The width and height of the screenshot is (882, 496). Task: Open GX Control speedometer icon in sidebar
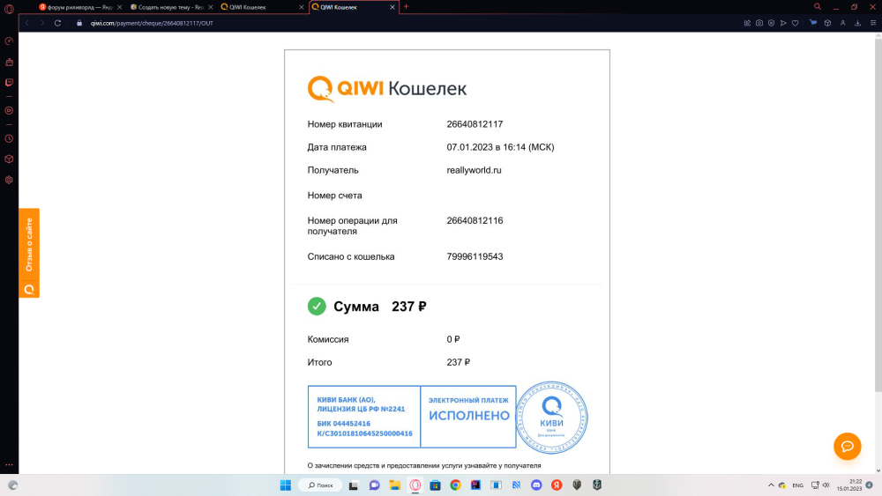9,41
